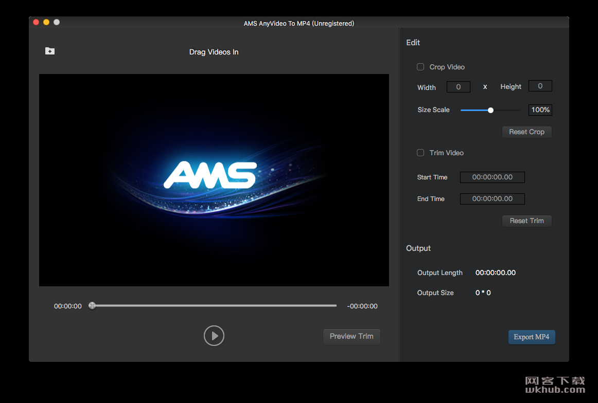Screen dimensions: 598x403
Task: Click the Height input field
Action: (540, 86)
